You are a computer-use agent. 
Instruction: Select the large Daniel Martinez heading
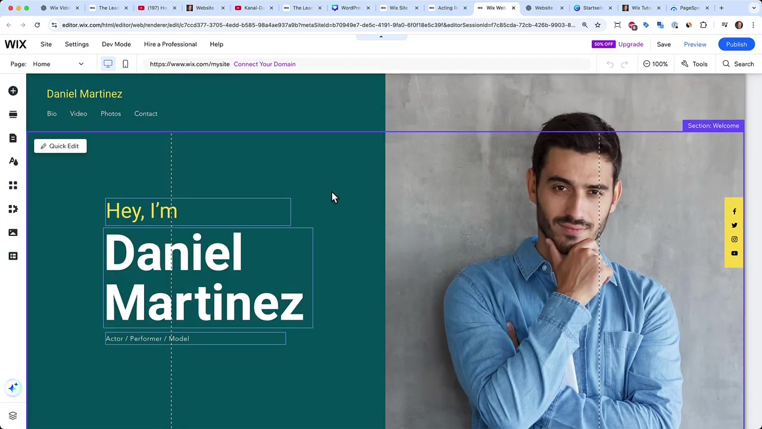pyautogui.click(x=208, y=278)
